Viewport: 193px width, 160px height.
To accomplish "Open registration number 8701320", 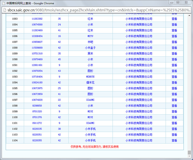I will point(37,111).
